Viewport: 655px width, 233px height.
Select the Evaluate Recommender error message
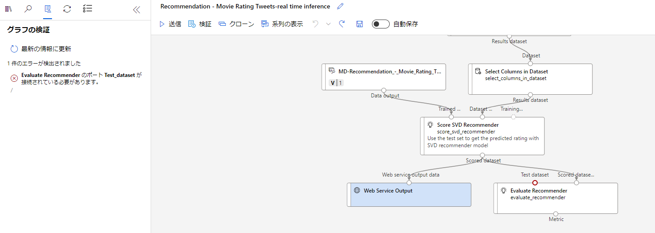click(78, 79)
